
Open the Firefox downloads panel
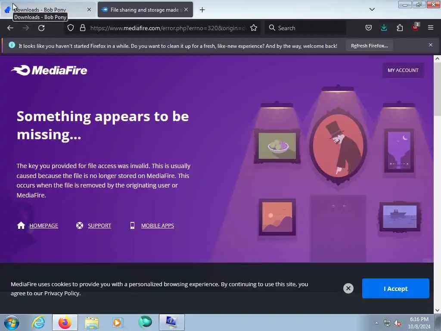pyautogui.click(x=384, y=28)
